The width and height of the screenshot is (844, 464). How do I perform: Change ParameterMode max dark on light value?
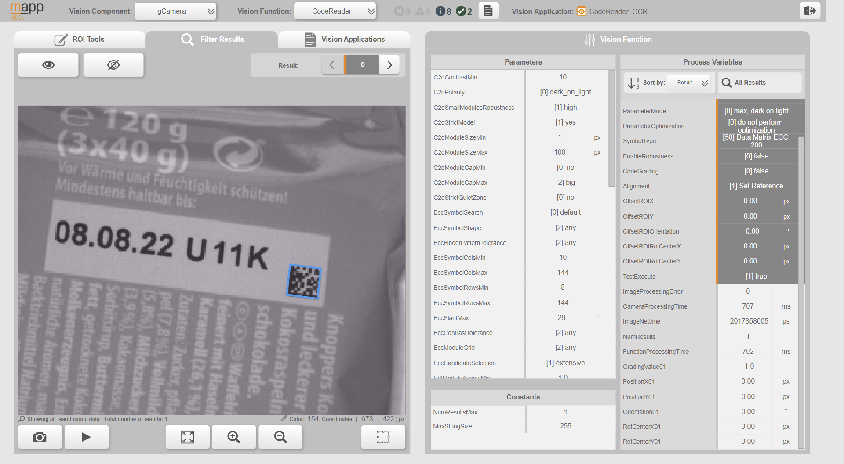coord(757,111)
